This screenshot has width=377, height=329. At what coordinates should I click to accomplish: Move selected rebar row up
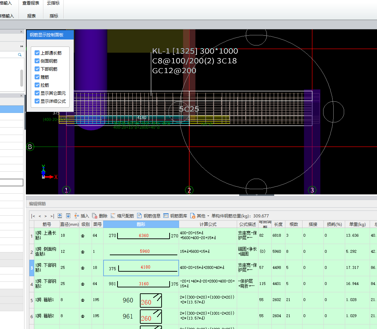click(x=60, y=216)
